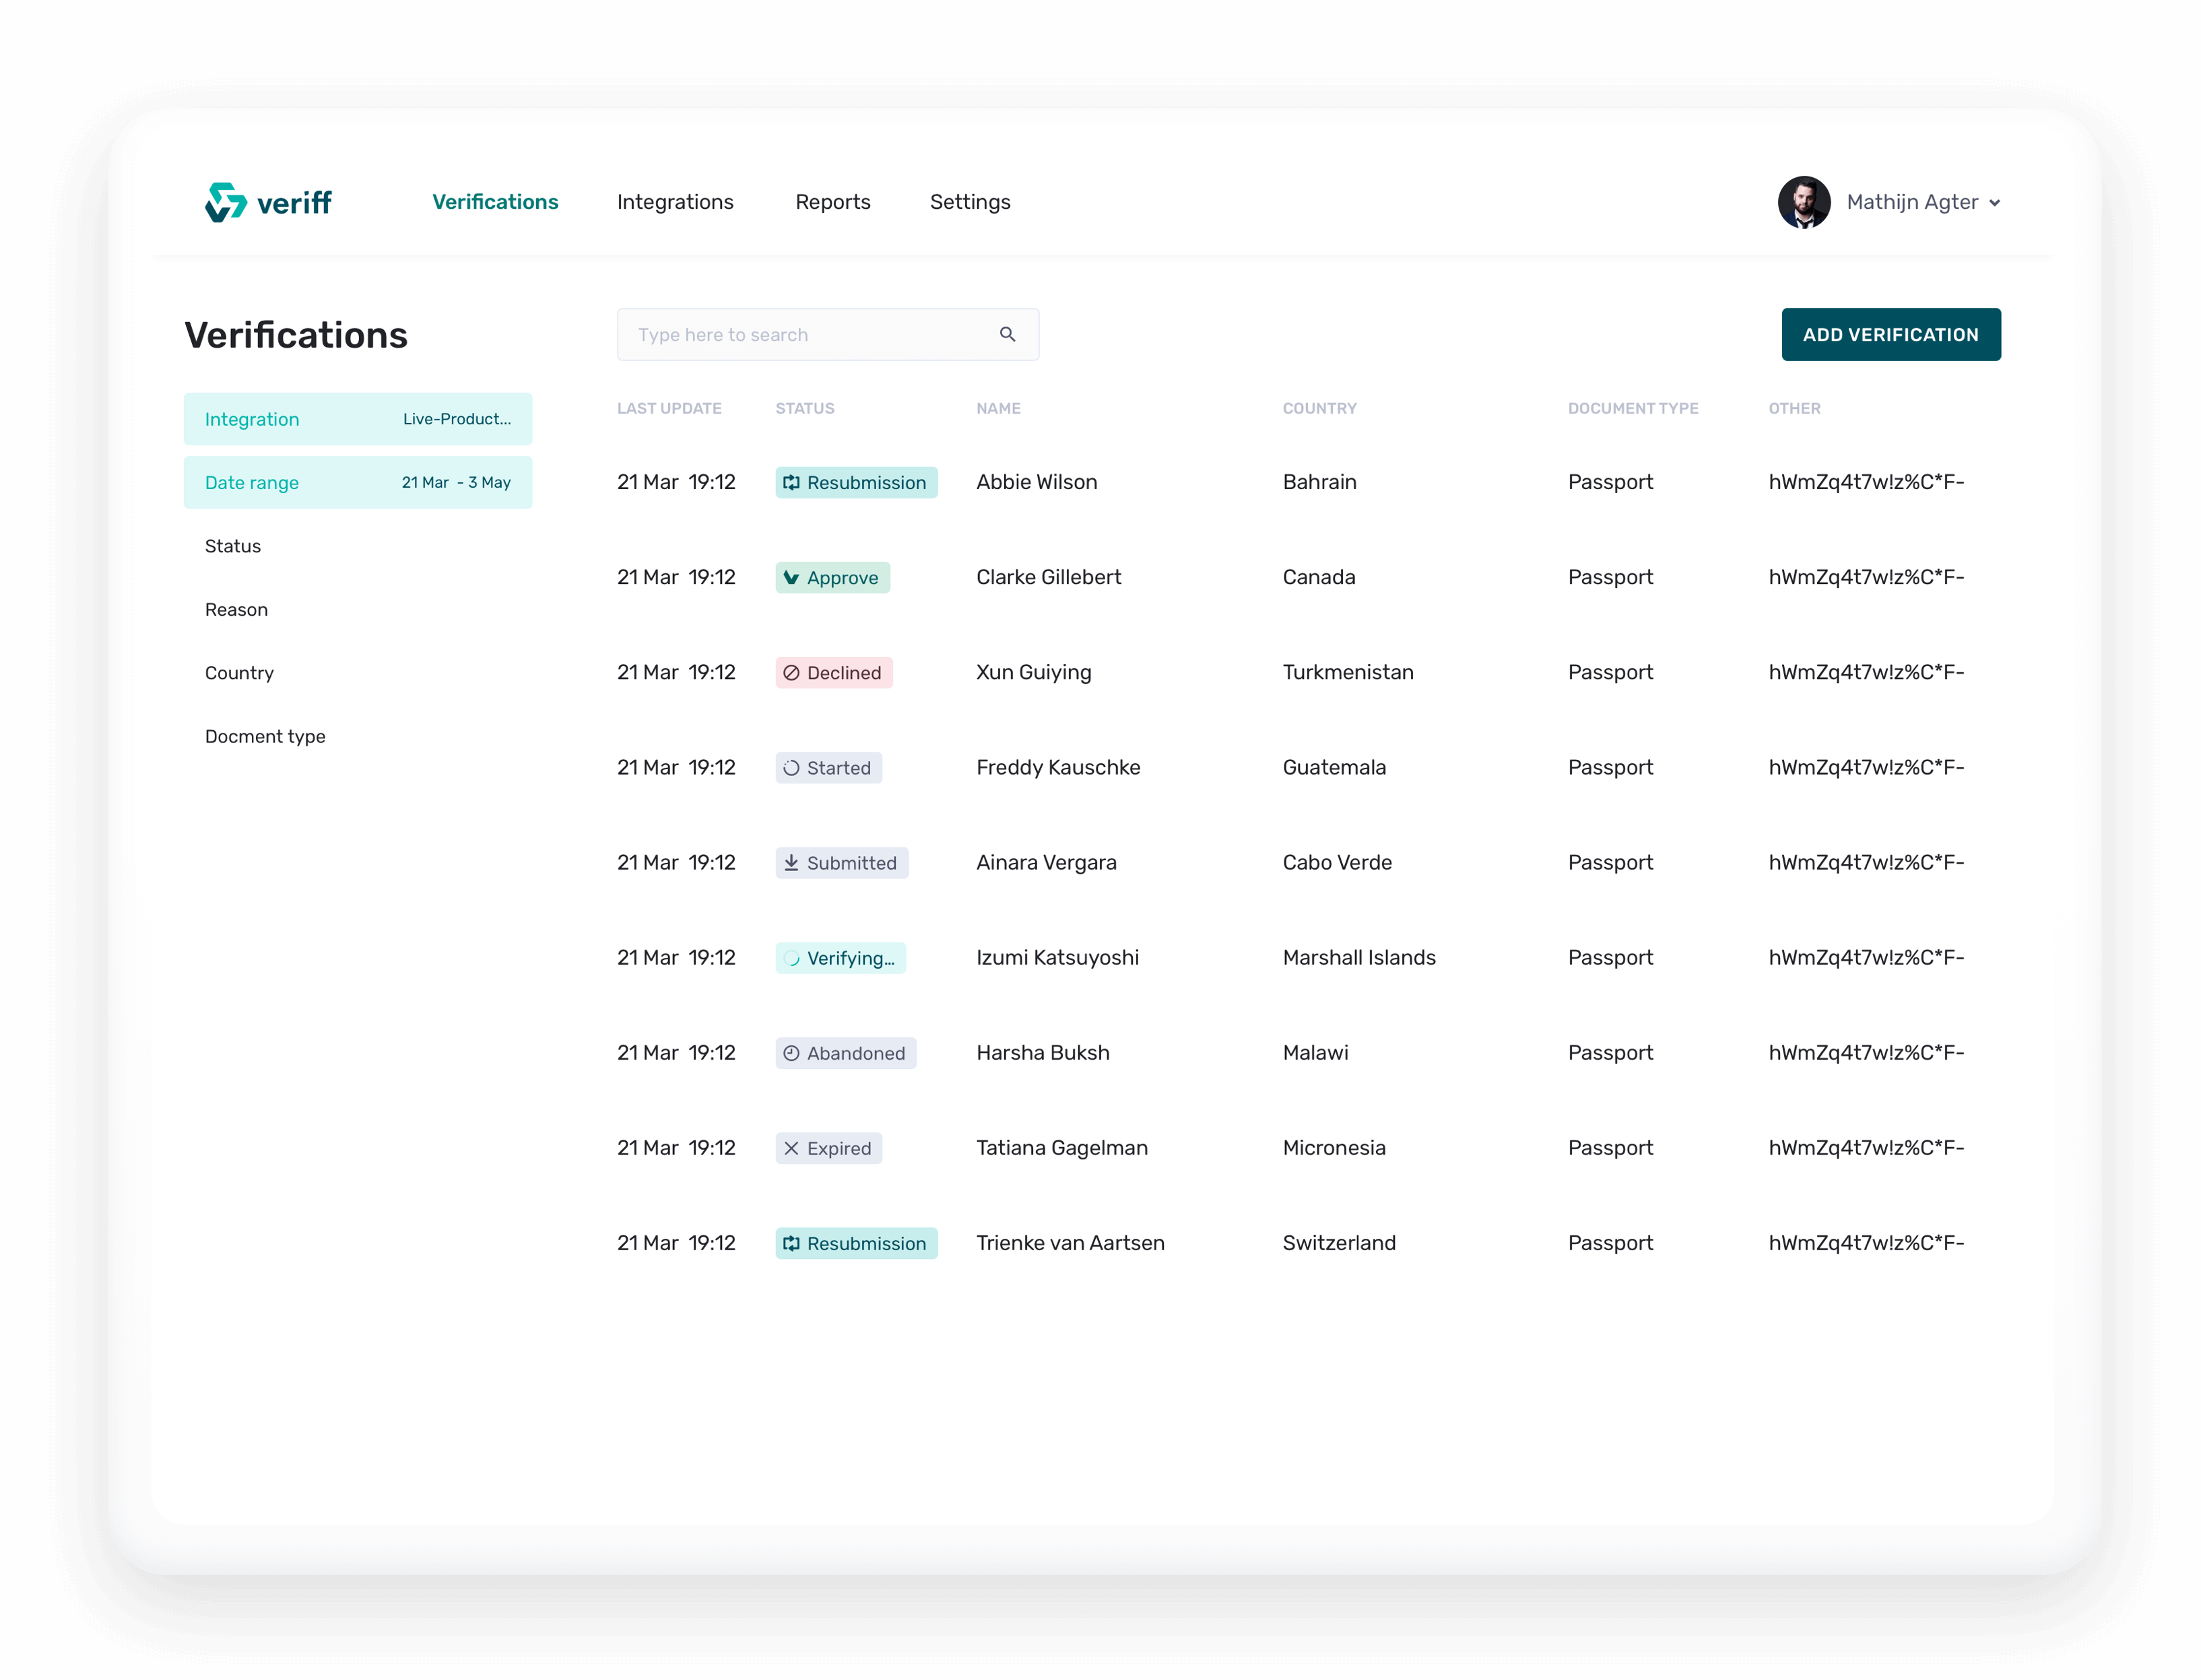Expand the Document type filter

(x=265, y=736)
